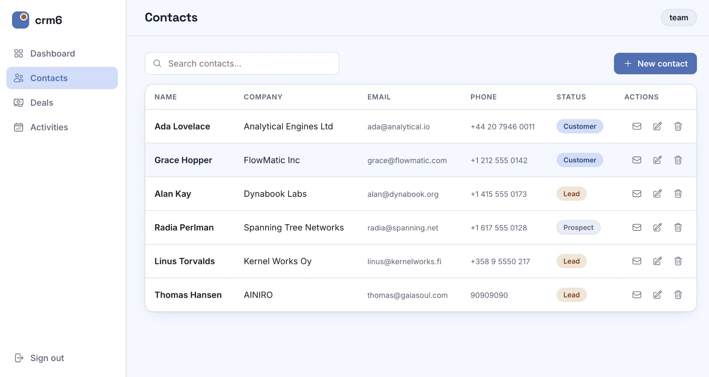Select the name Ada Lovelace
Image resolution: width=709 pixels, height=377 pixels.
182,126
